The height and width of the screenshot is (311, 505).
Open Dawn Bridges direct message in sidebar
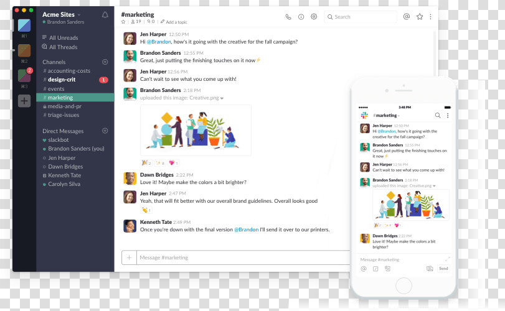[x=63, y=167]
